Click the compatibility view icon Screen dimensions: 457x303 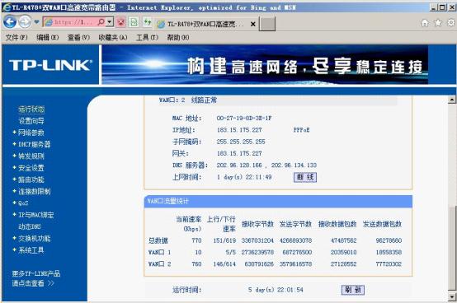point(134,21)
